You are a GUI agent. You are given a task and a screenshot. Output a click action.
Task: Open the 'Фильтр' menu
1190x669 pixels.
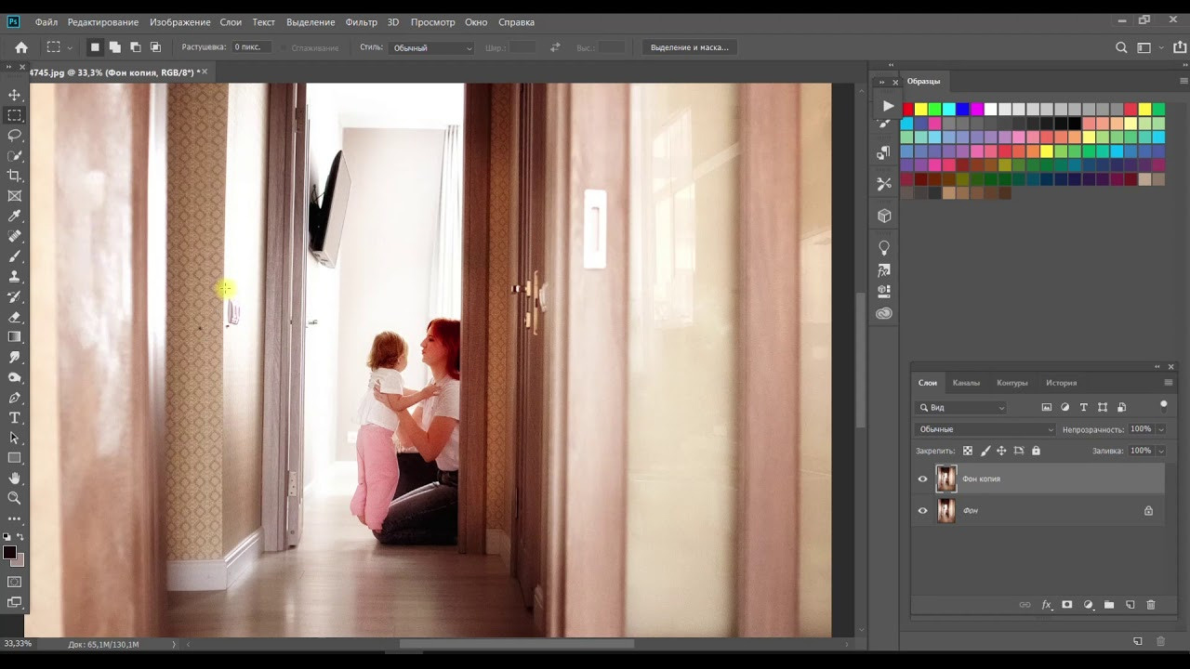pos(361,21)
